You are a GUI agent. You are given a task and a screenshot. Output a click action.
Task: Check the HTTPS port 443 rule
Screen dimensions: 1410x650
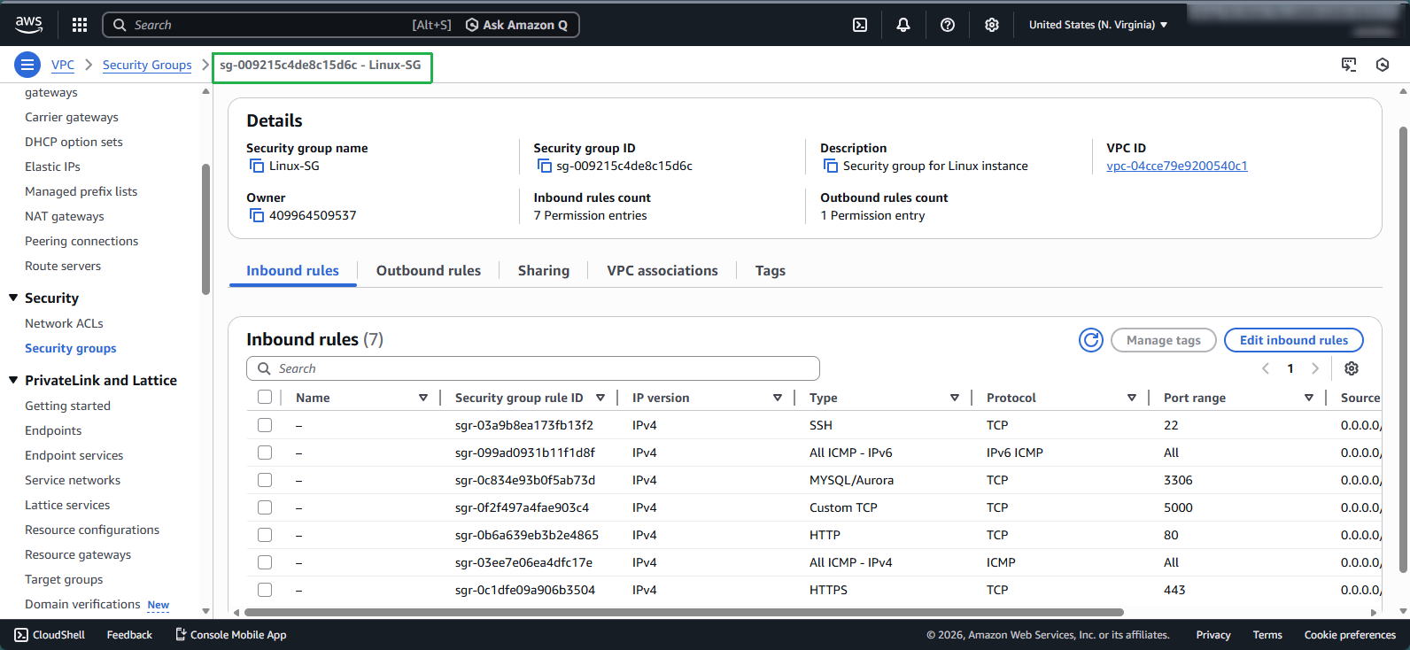(x=265, y=590)
